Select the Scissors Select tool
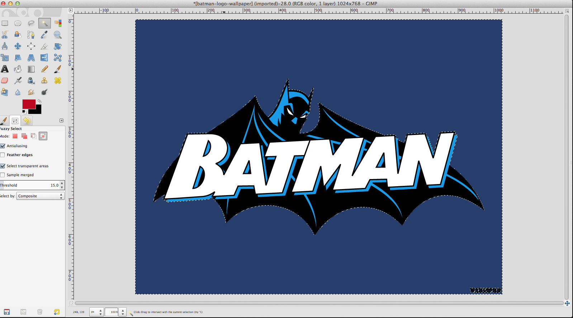 (x=5, y=35)
